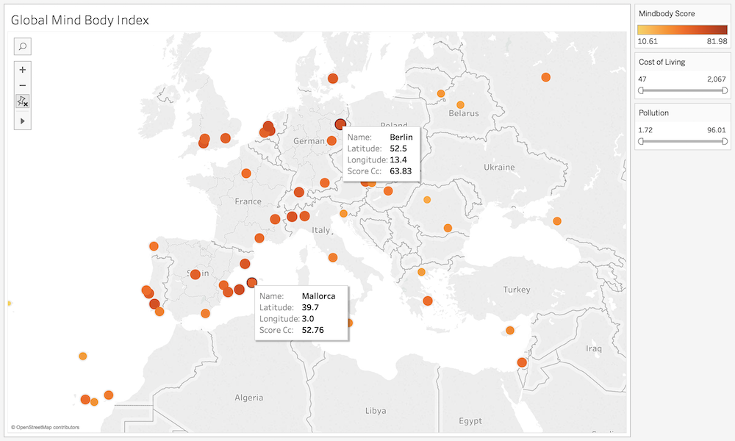Click the Cost of Living maximum handle
This screenshot has width=735, height=441.
click(724, 90)
